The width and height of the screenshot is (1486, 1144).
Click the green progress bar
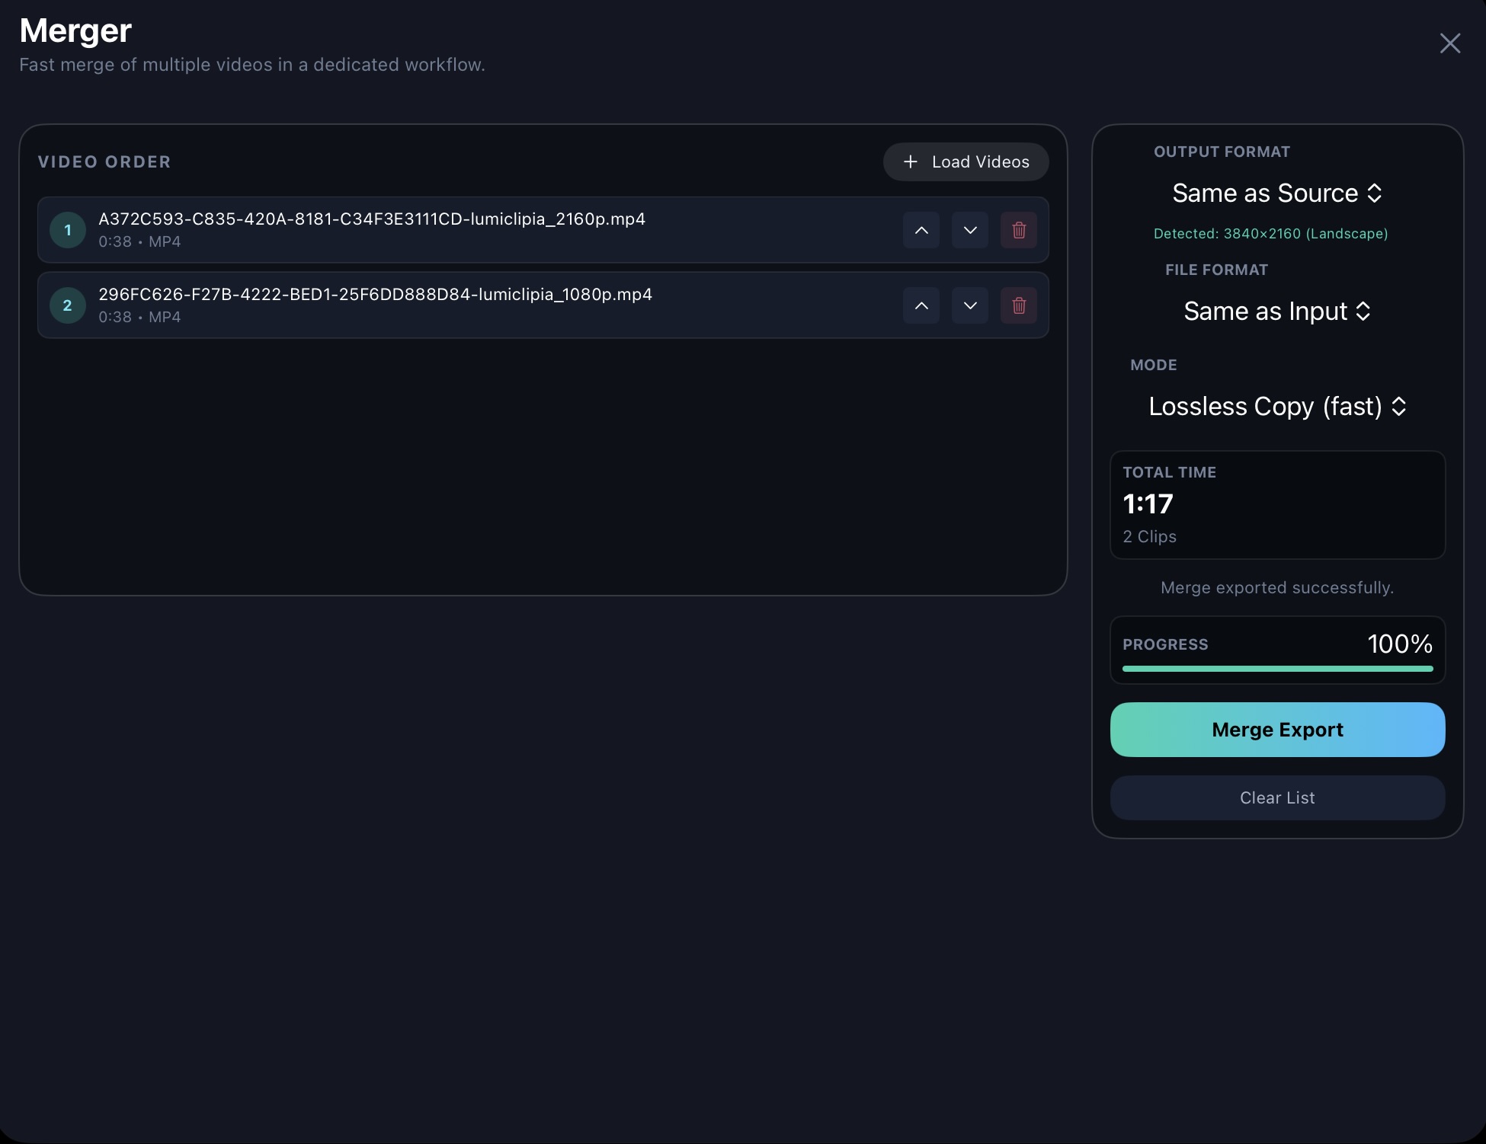[1276, 669]
